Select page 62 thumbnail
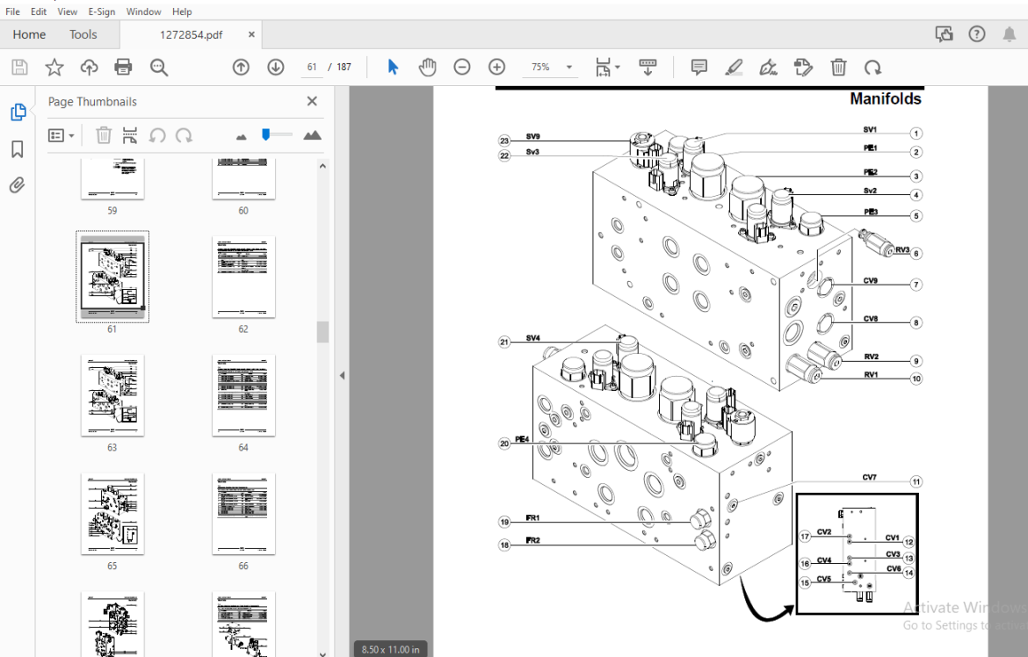Image resolution: width=1028 pixels, height=657 pixels. pos(243,277)
